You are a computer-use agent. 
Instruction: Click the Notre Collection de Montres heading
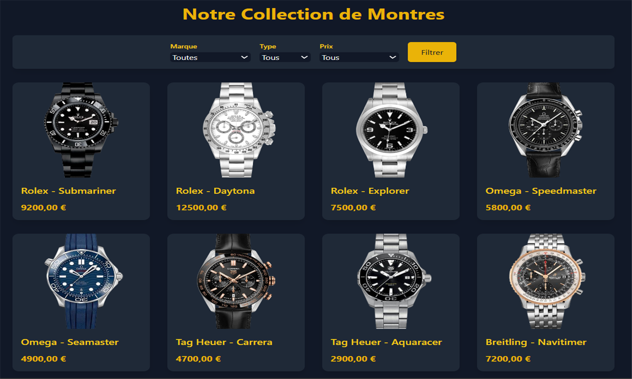coord(313,14)
